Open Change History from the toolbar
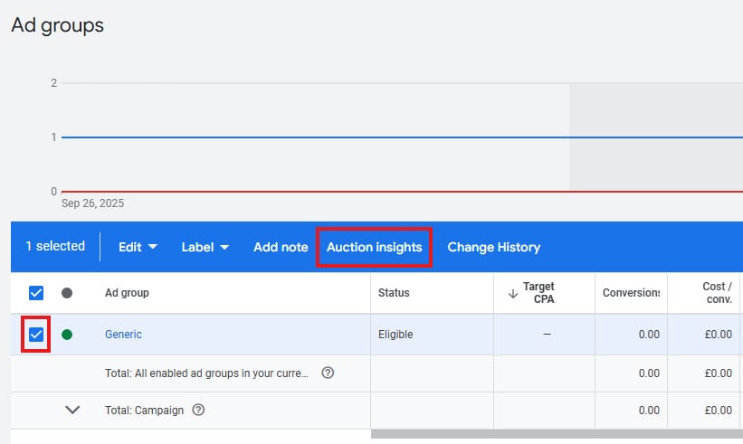Screen dimensions: 743x444 pyautogui.click(x=493, y=247)
